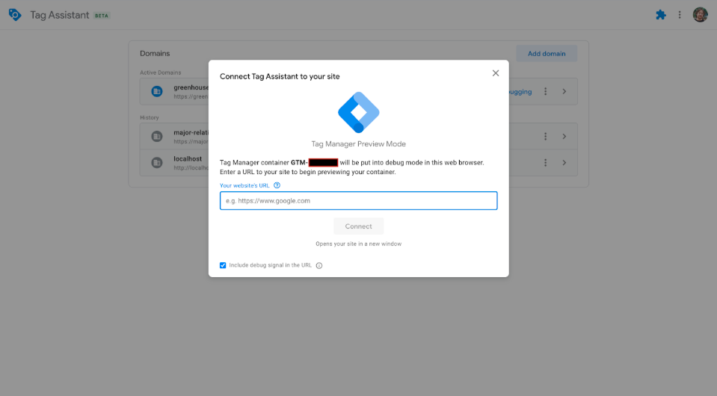Click the greenhouse domain icon
Viewport: 717px width, 396px height.
coord(157,92)
